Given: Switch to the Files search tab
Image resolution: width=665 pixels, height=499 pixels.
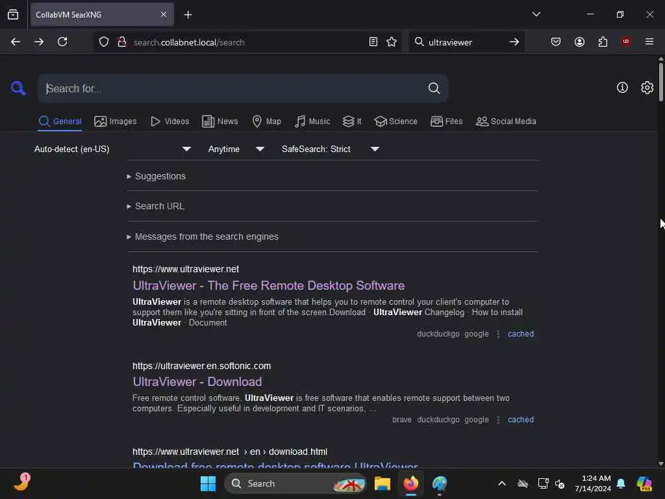Looking at the screenshot, I should point(446,122).
